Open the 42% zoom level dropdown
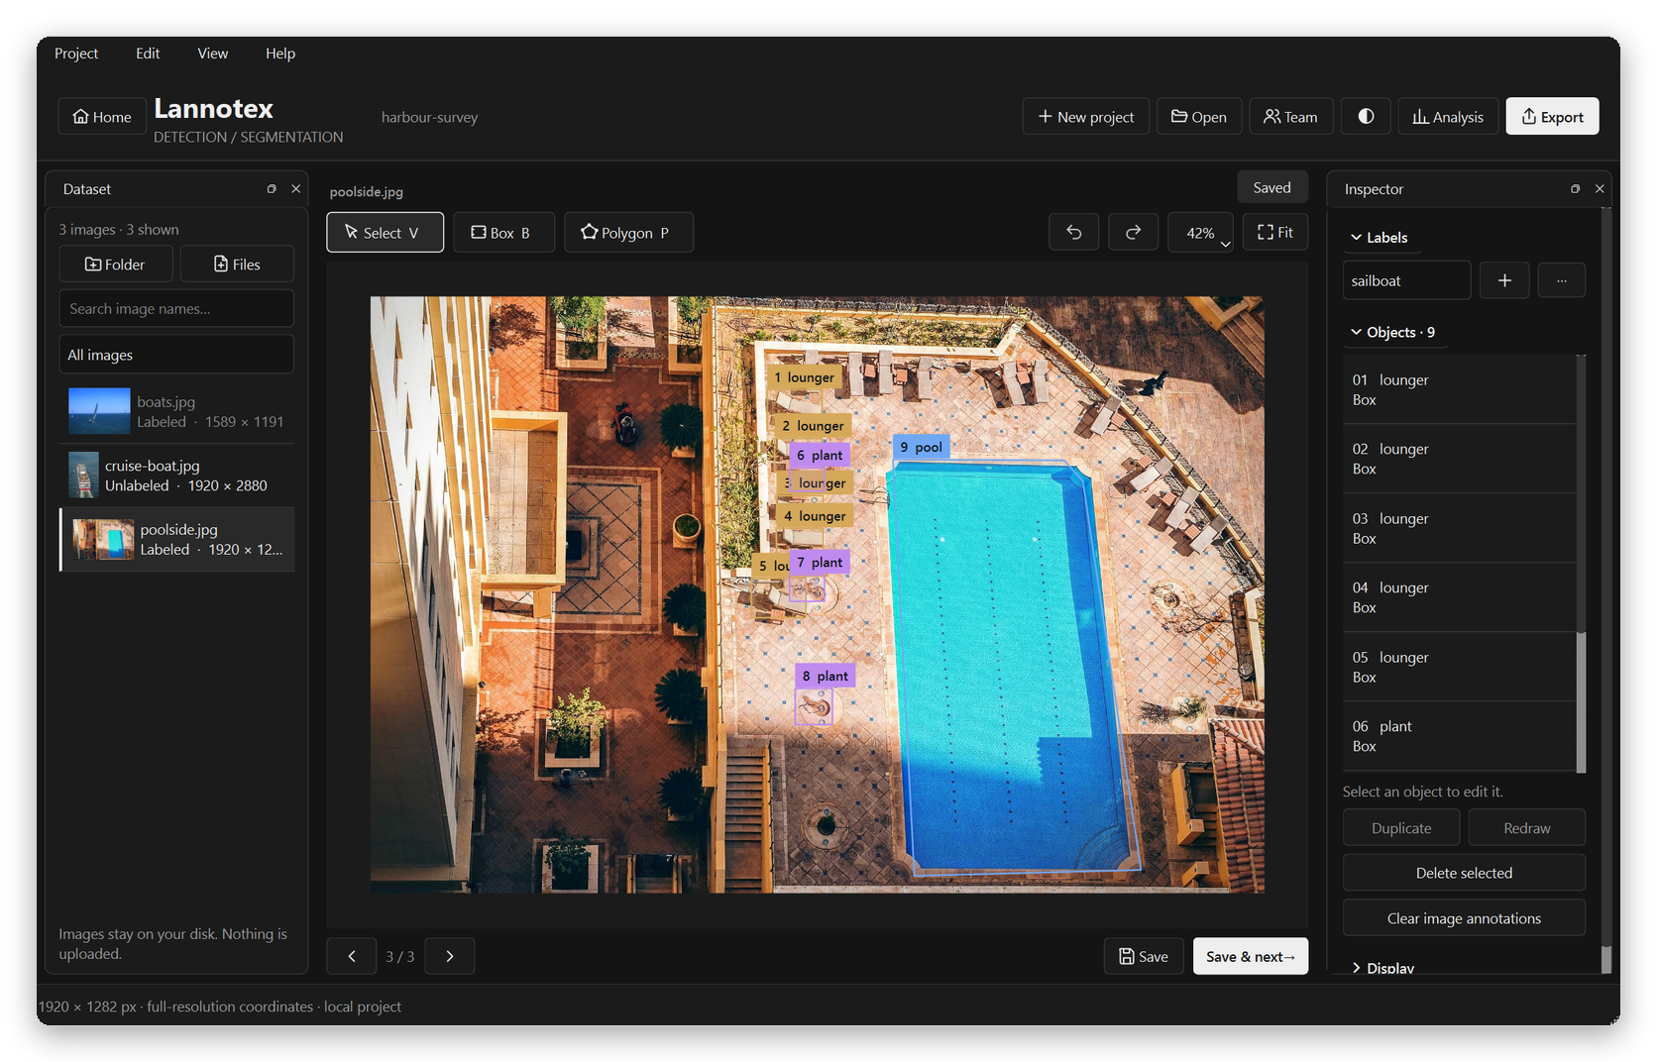The height and width of the screenshot is (1062, 1657). pyautogui.click(x=1201, y=233)
